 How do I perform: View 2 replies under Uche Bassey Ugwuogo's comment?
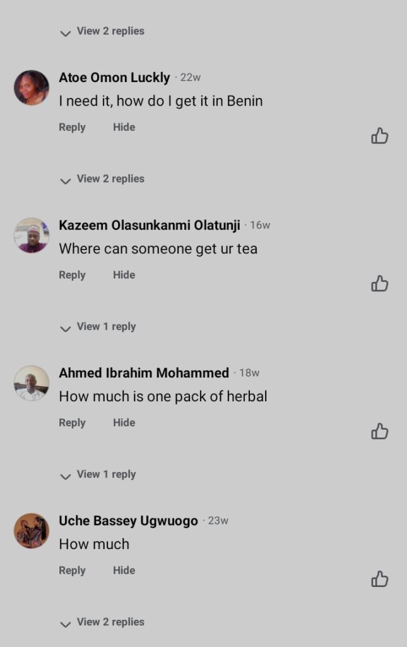click(103, 622)
